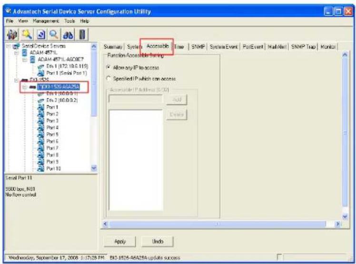This screenshot has width=356, height=264.
Task: Click the Undo button
Action: click(x=158, y=242)
